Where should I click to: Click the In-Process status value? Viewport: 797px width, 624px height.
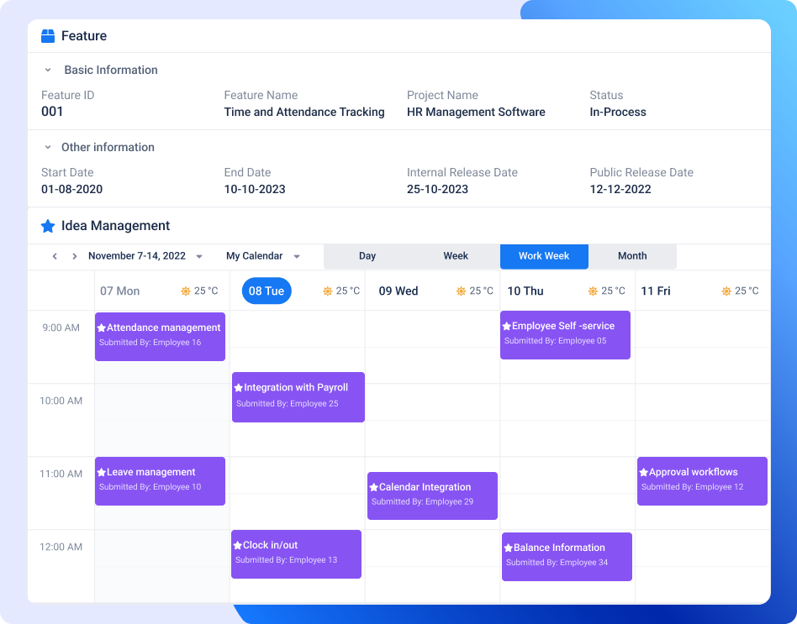618,113
